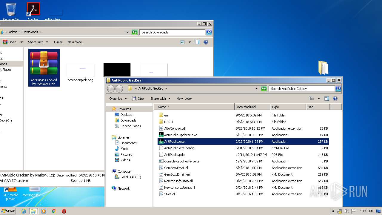Click the search magnifier in Downloads window

pos(209,32)
